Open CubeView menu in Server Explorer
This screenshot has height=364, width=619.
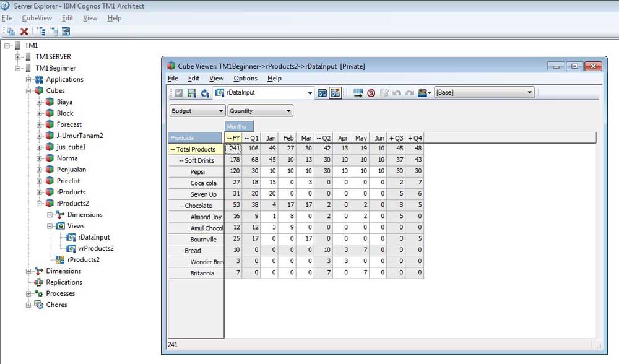[37, 18]
